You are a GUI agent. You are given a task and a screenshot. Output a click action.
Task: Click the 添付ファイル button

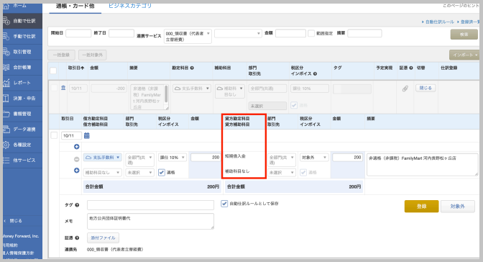point(103,238)
